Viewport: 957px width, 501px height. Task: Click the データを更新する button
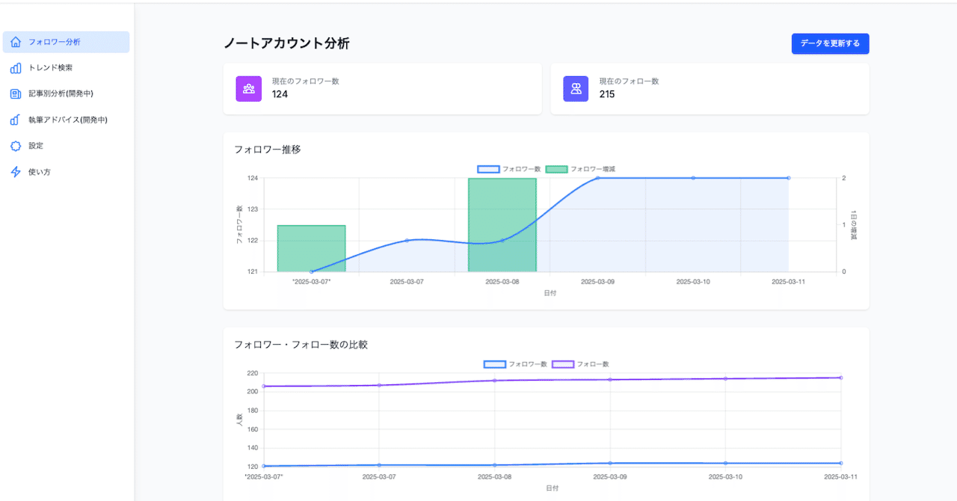click(x=830, y=44)
